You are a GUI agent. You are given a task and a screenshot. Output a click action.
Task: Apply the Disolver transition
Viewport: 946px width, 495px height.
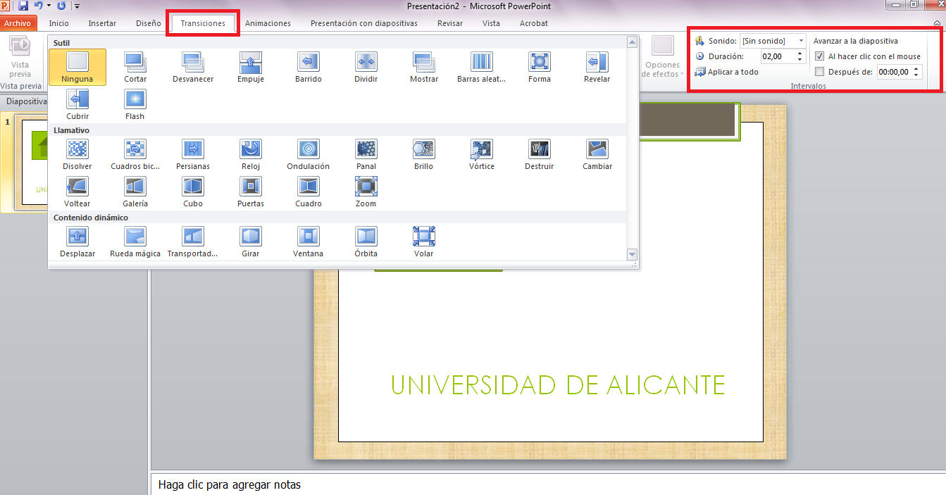(77, 154)
